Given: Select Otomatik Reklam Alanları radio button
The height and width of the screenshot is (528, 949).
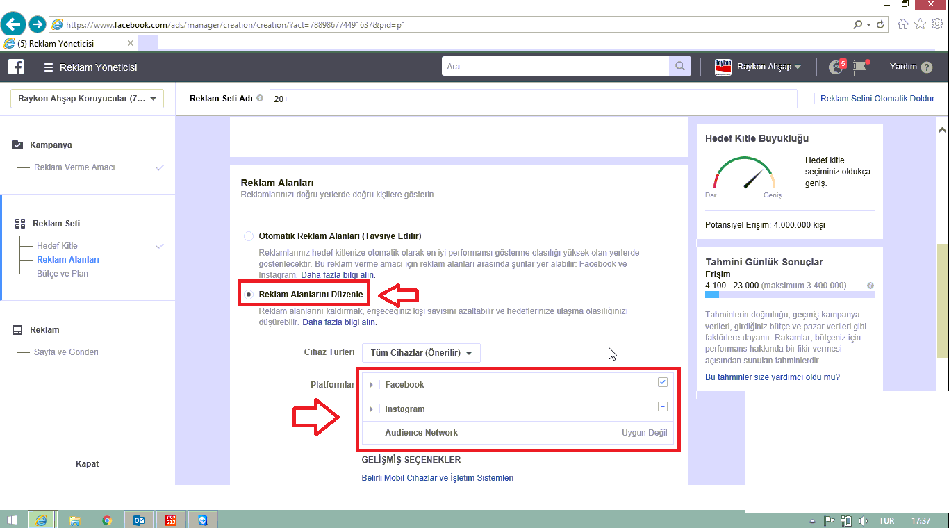Looking at the screenshot, I should pos(249,236).
